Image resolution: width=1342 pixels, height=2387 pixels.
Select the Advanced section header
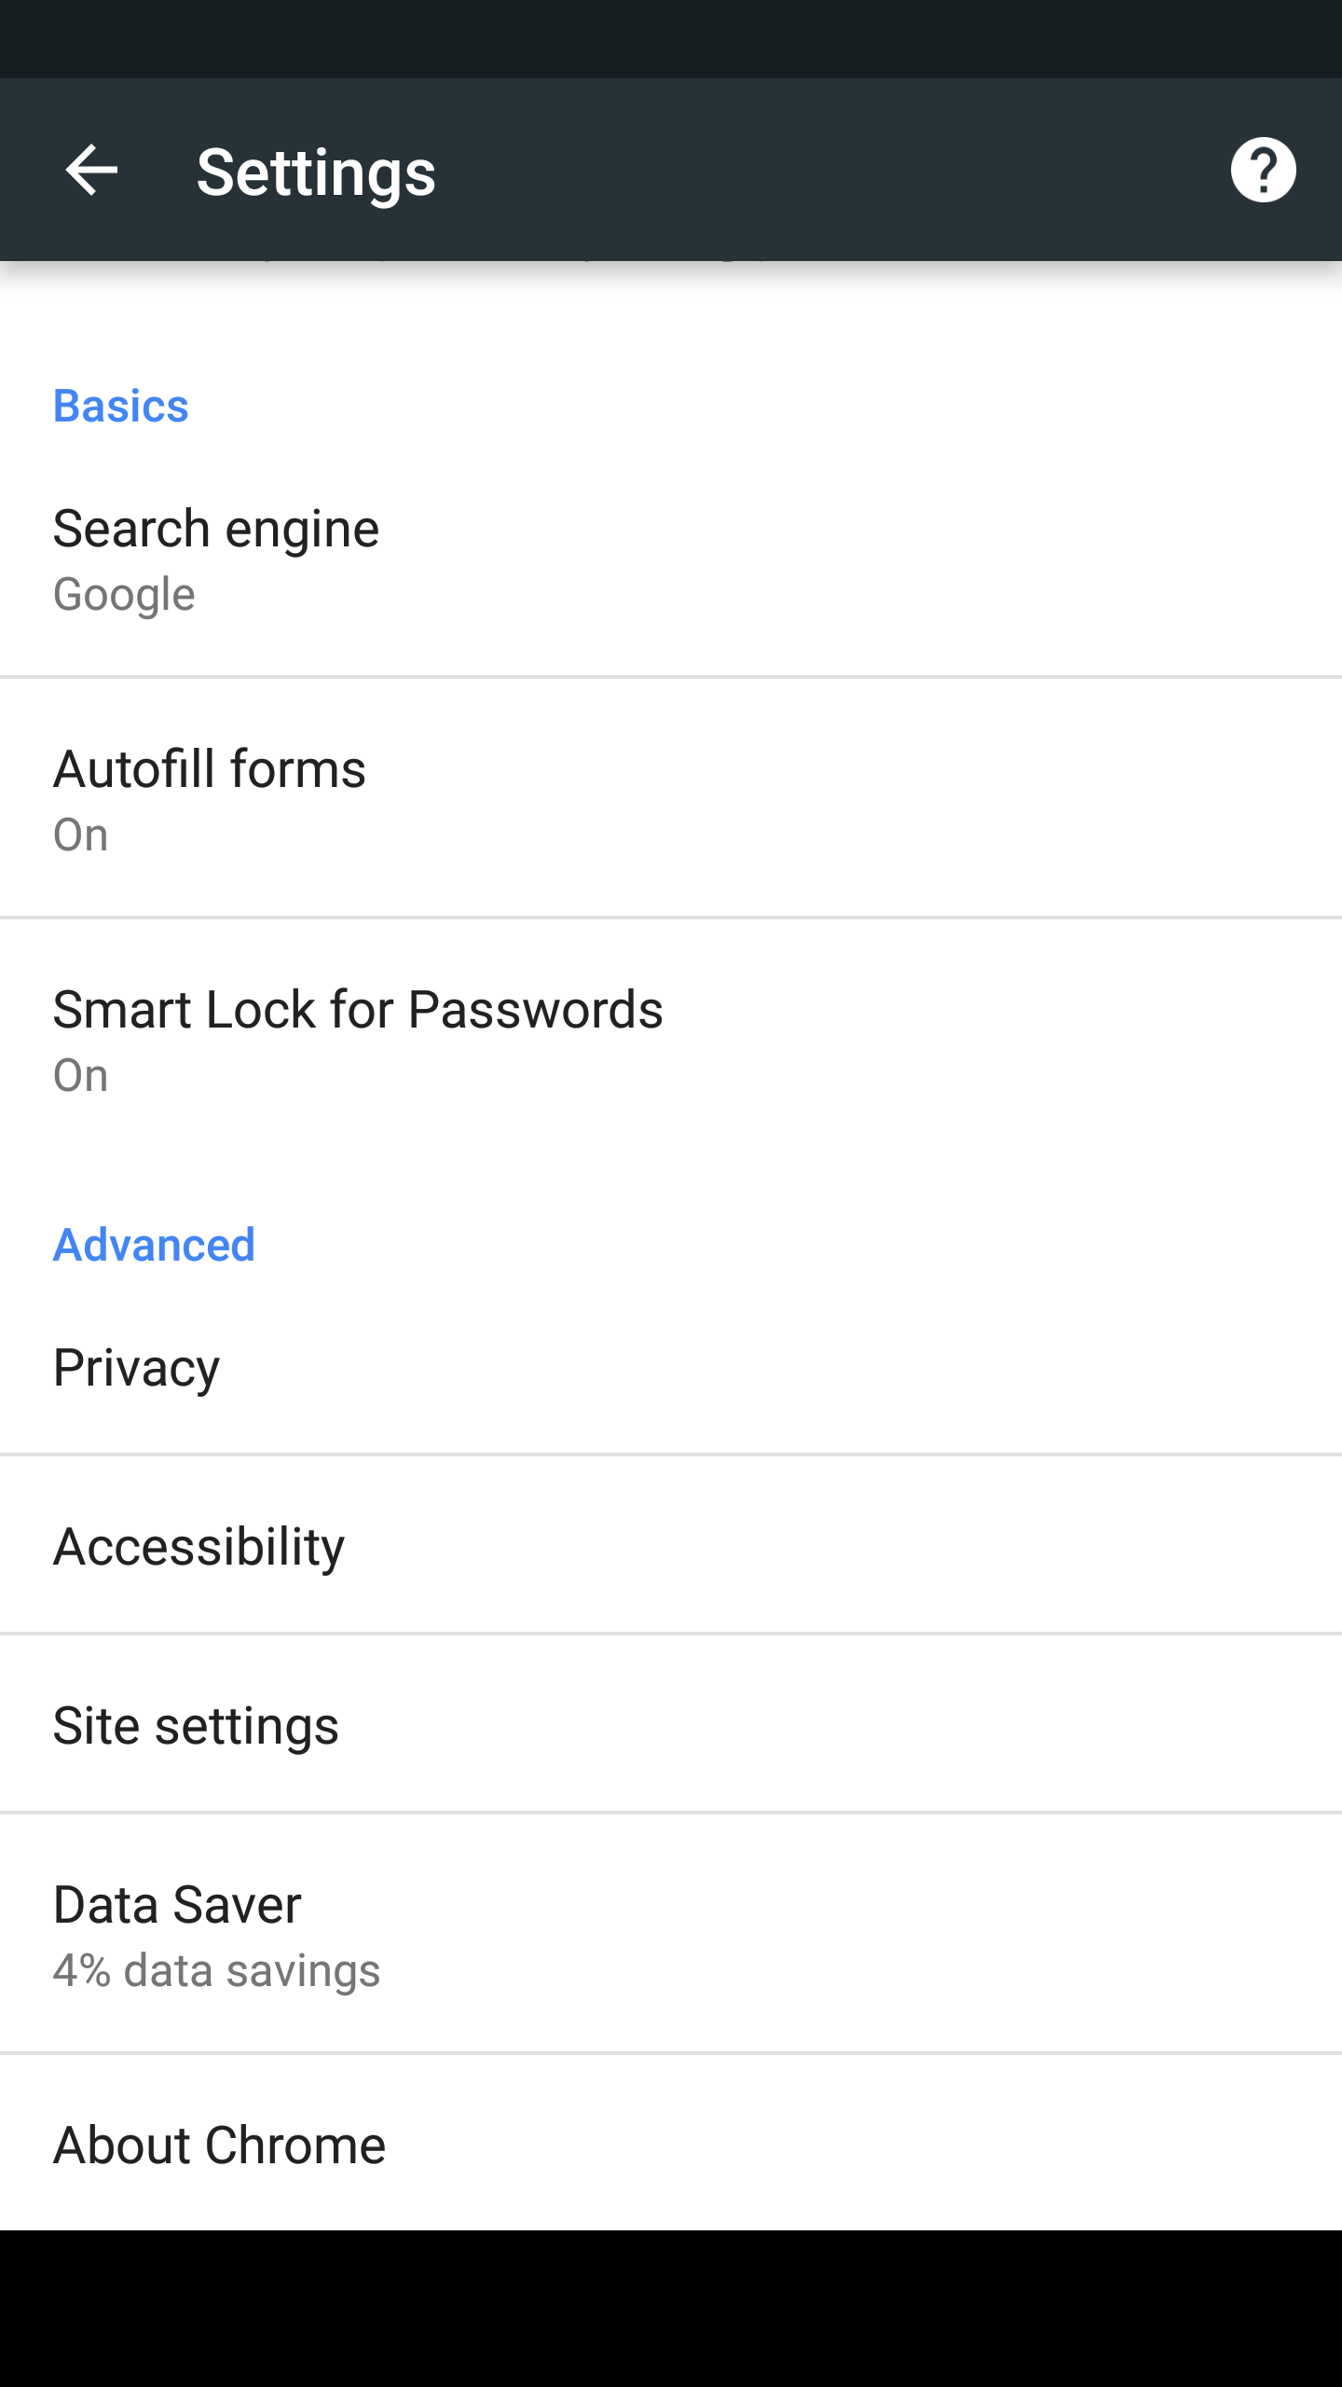click(154, 1245)
